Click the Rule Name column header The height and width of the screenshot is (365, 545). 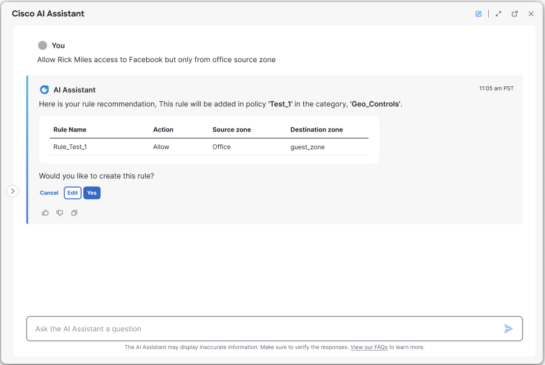point(70,130)
